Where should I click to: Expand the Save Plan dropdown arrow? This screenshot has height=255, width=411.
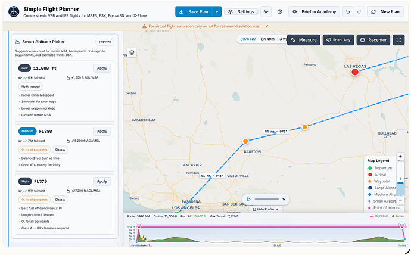217,12
